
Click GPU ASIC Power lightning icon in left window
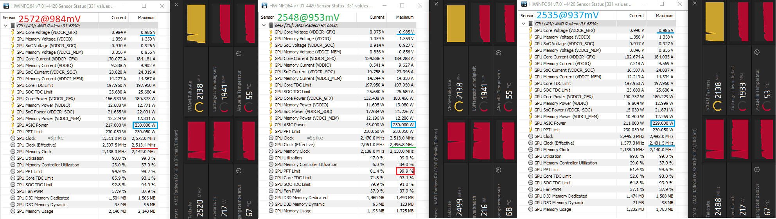[13, 125]
